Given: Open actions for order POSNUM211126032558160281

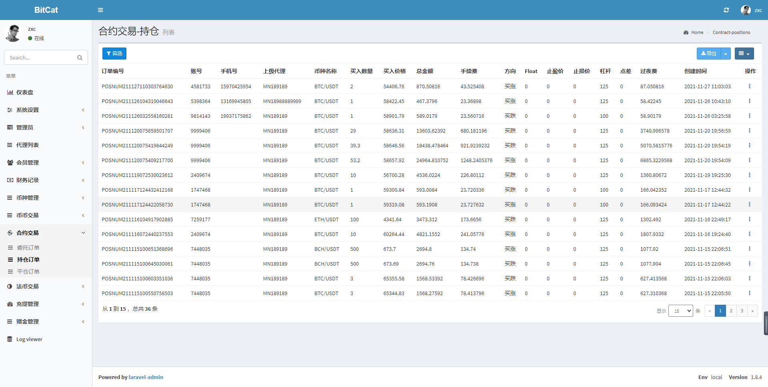Looking at the screenshot, I should coord(749,116).
